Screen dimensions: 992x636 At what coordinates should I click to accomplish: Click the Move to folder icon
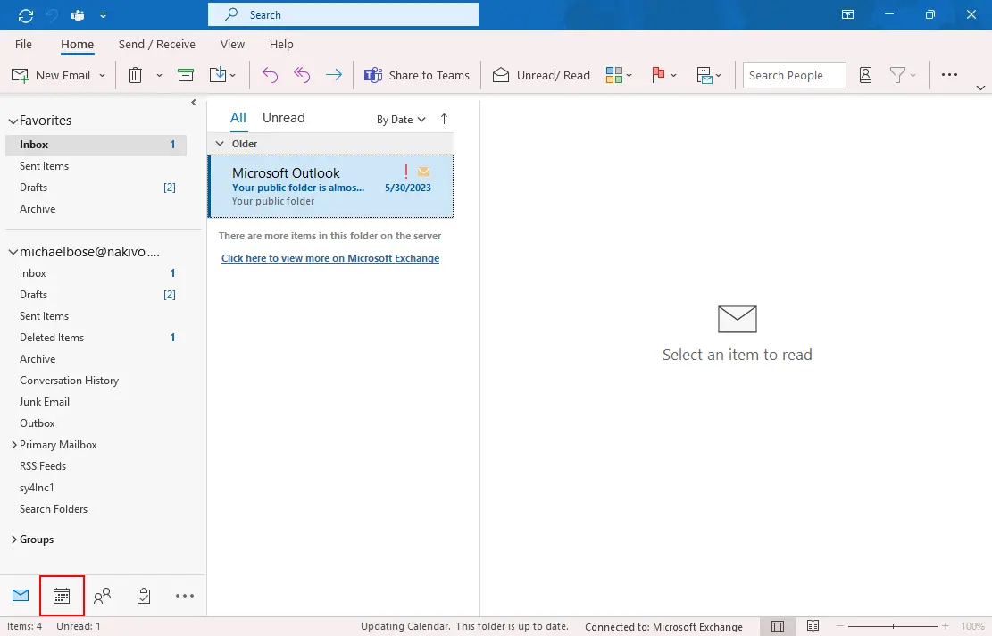pos(218,75)
